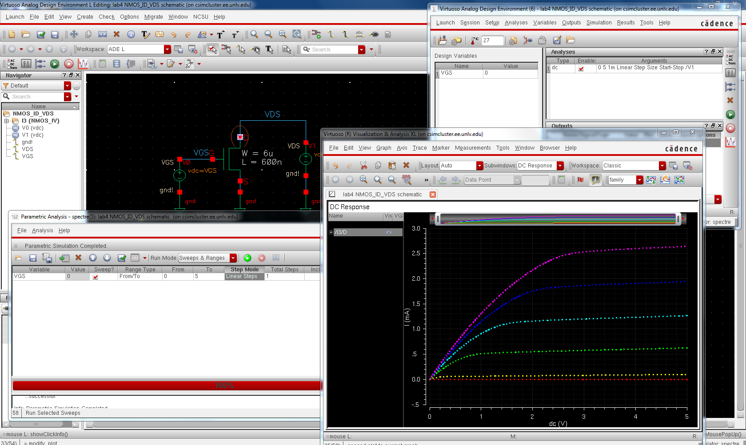Open the Subwindows DC Response dropdown
Viewport: 746px width, 445px height.
pos(560,166)
